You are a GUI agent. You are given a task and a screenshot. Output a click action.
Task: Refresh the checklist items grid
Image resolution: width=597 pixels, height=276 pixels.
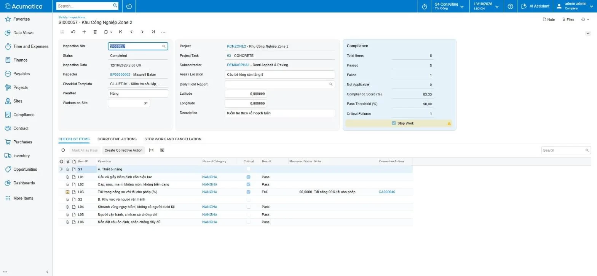63,150
